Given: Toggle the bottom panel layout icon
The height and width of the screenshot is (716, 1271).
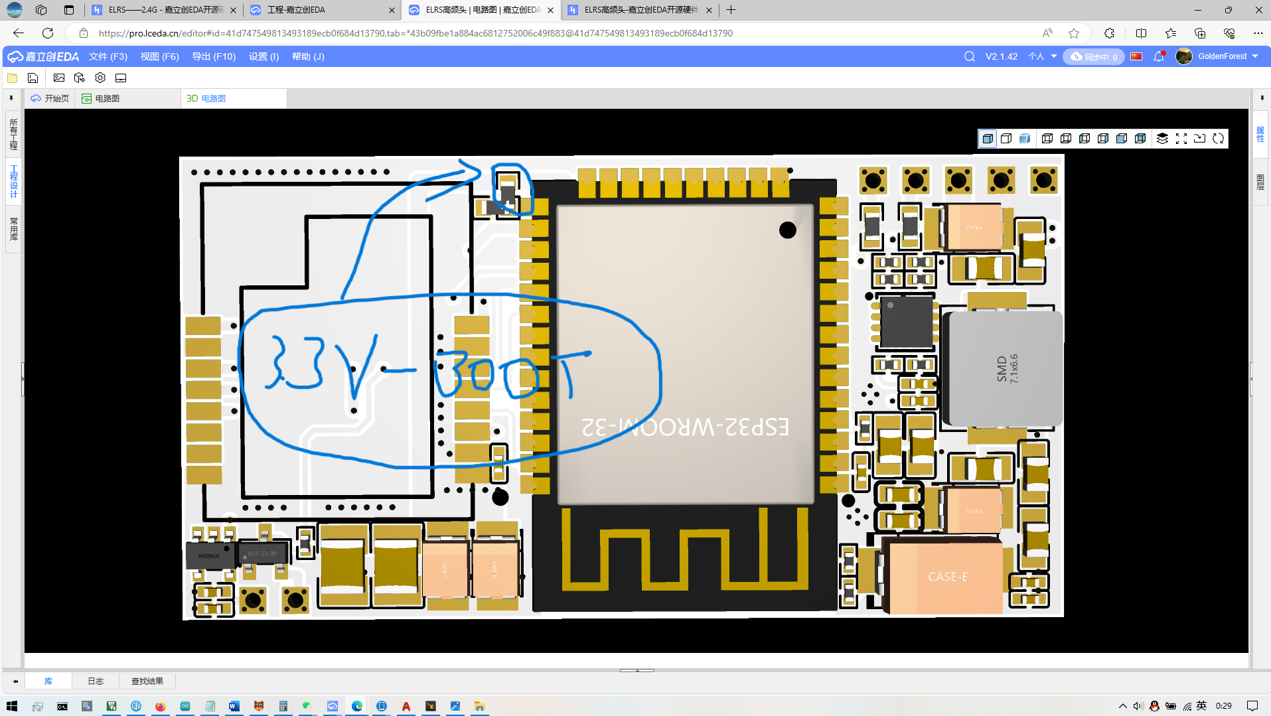Looking at the screenshot, I should point(121,78).
